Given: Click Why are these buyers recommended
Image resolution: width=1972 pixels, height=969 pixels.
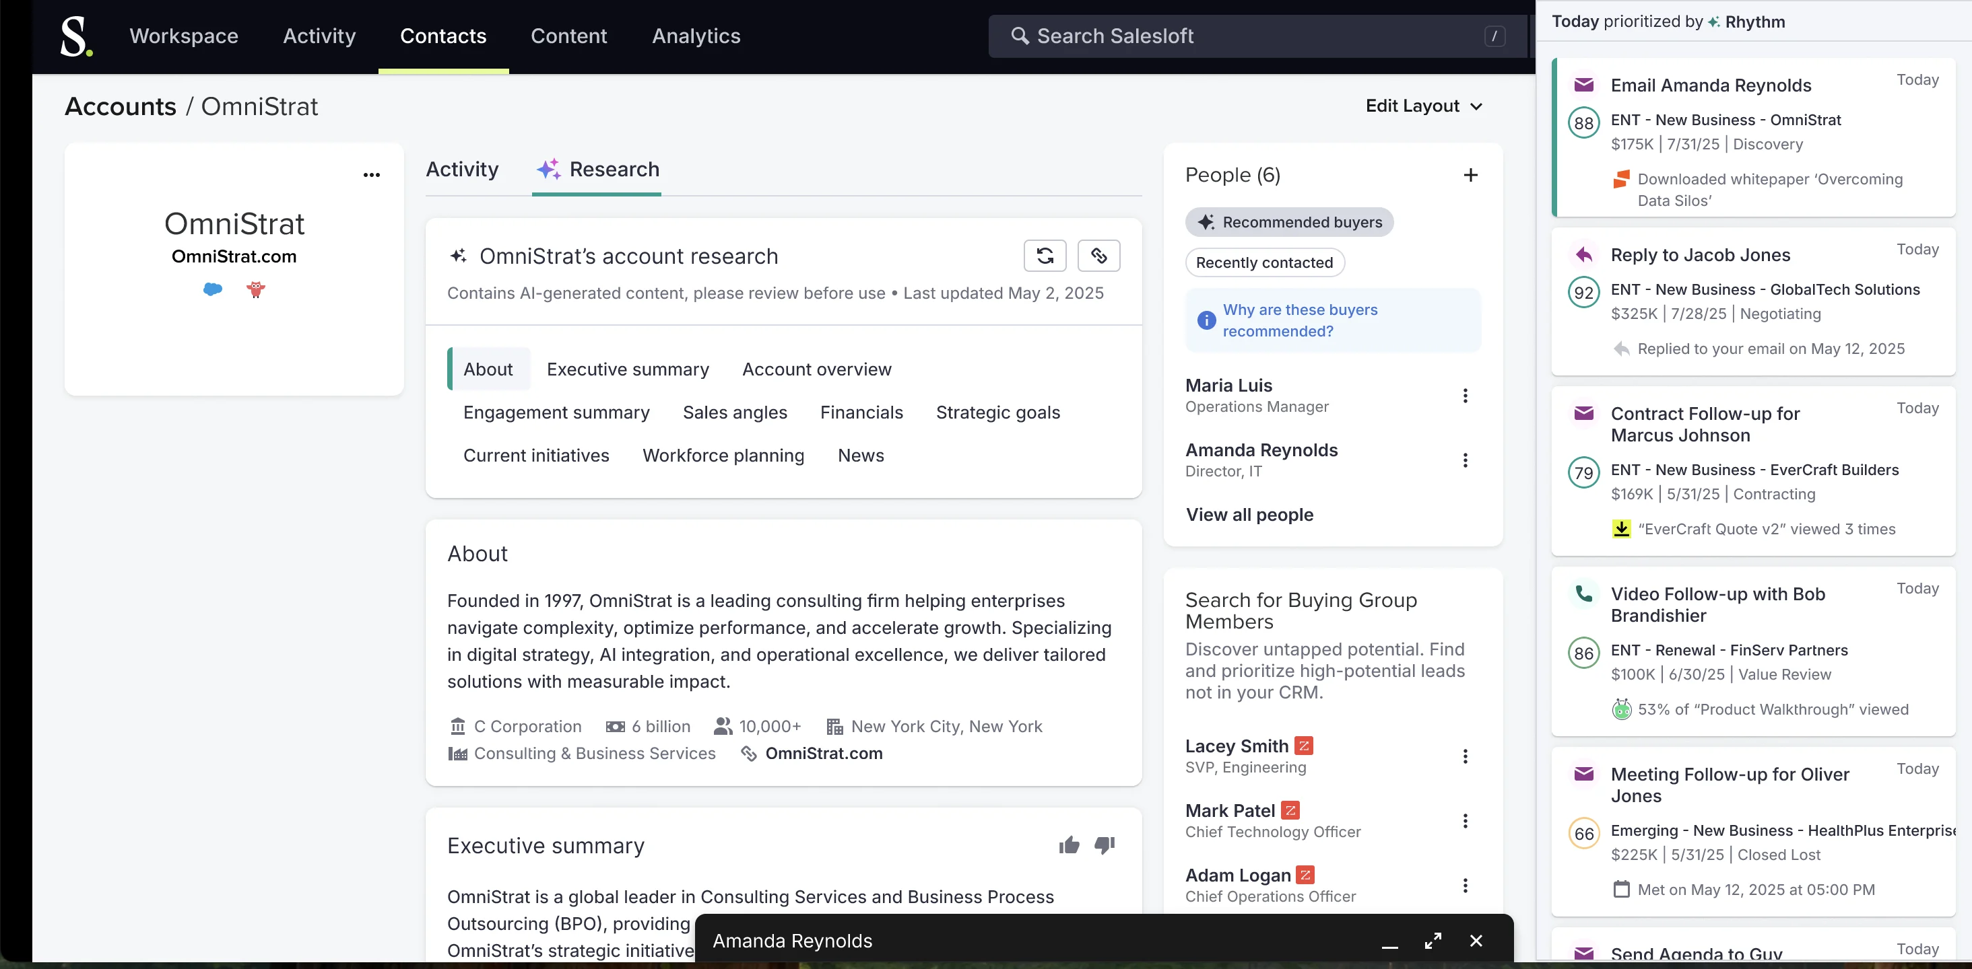Looking at the screenshot, I should [x=1300, y=320].
